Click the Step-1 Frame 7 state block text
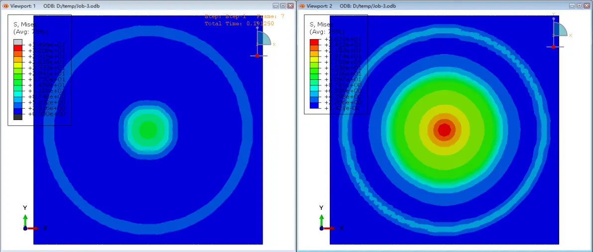Screen dimensions: 593x252 (244, 20)
